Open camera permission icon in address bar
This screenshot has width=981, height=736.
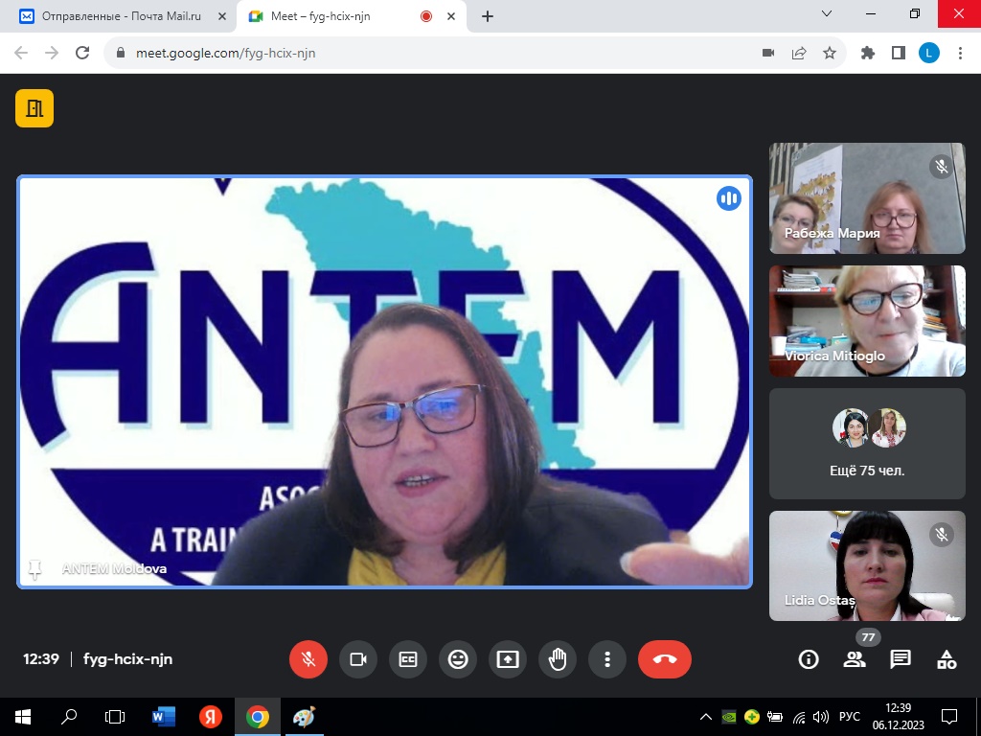point(768,54)
